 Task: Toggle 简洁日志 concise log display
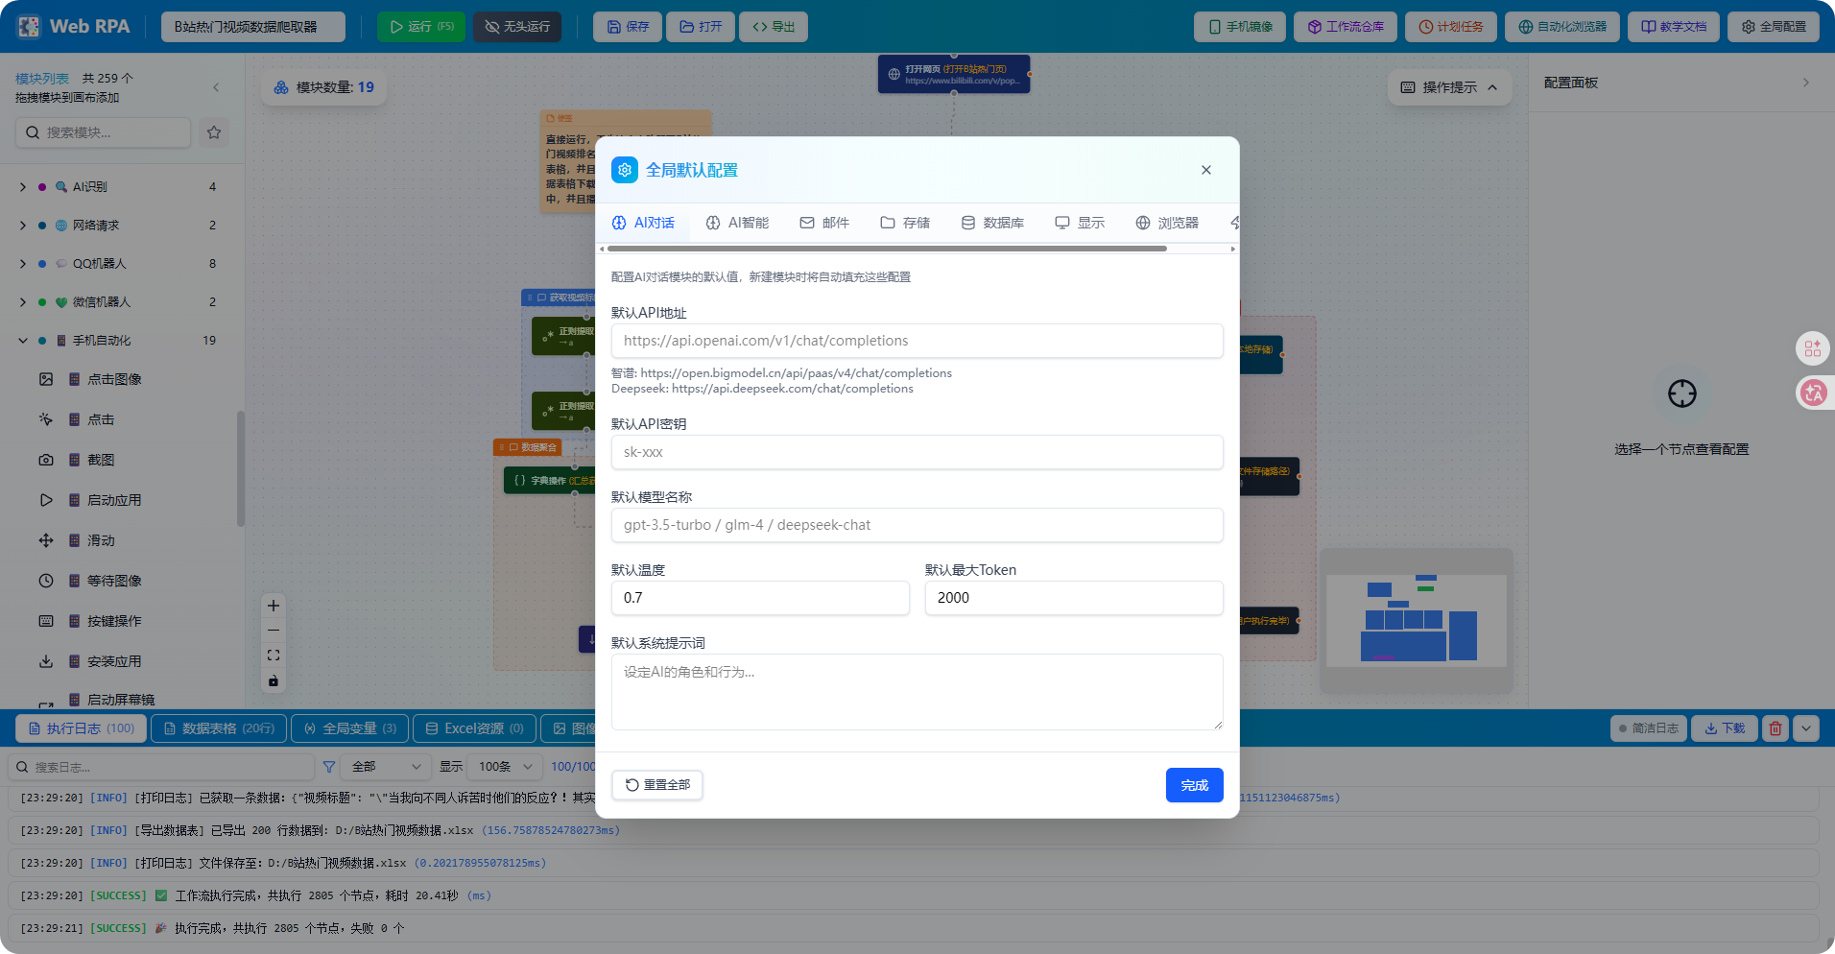coord(1648,727)
